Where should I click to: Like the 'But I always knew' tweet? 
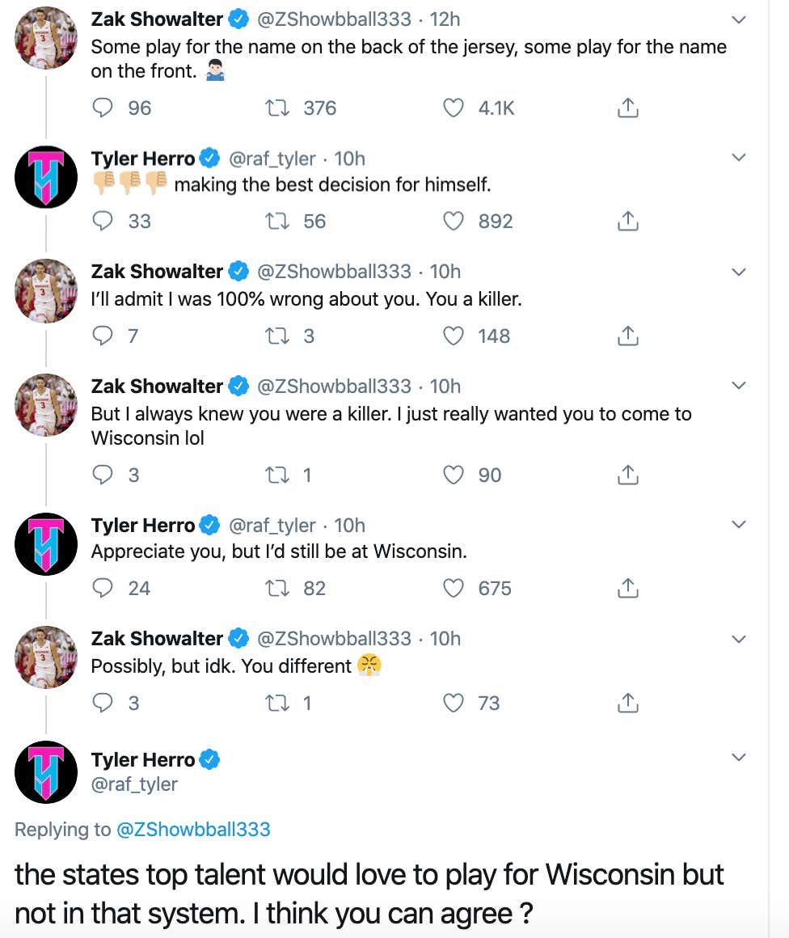454,475
